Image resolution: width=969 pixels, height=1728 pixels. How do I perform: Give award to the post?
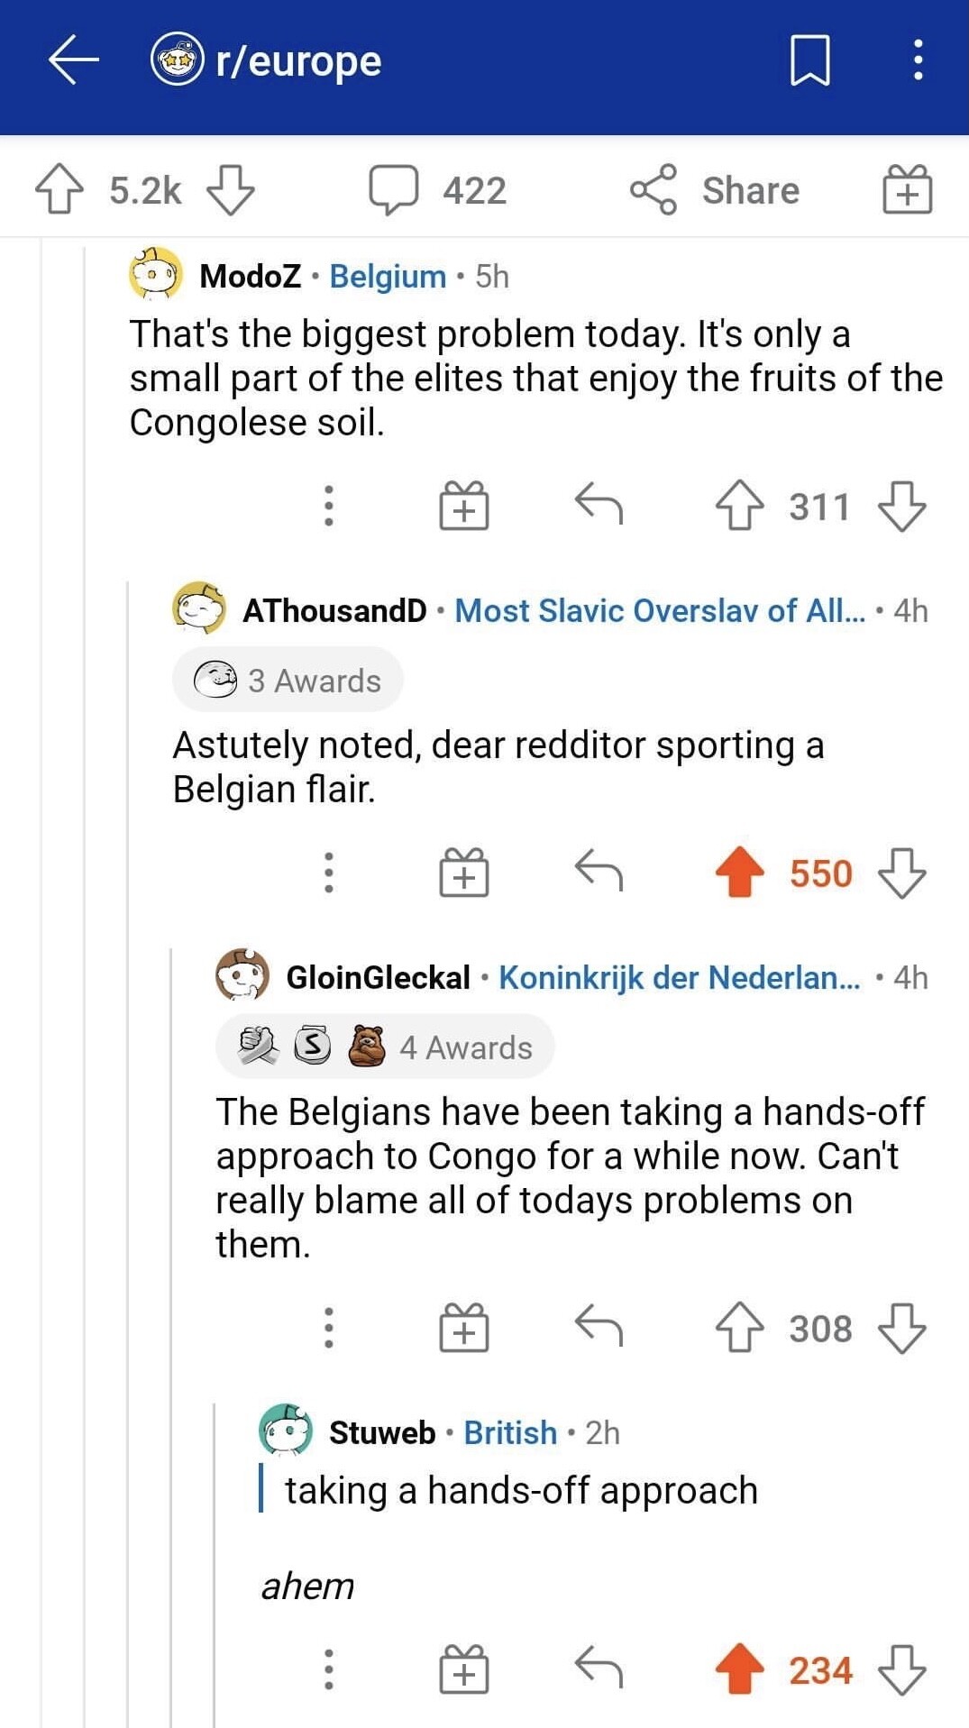(x=907, y=189)
